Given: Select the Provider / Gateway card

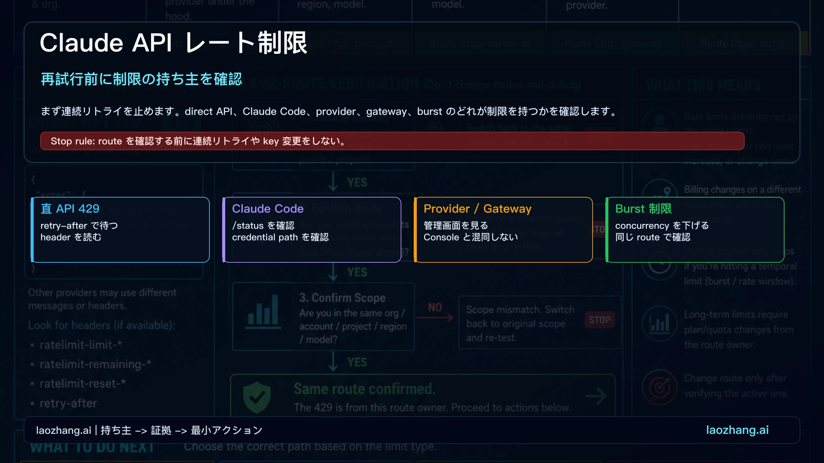Looking at the screenshot, I should 503,230.
